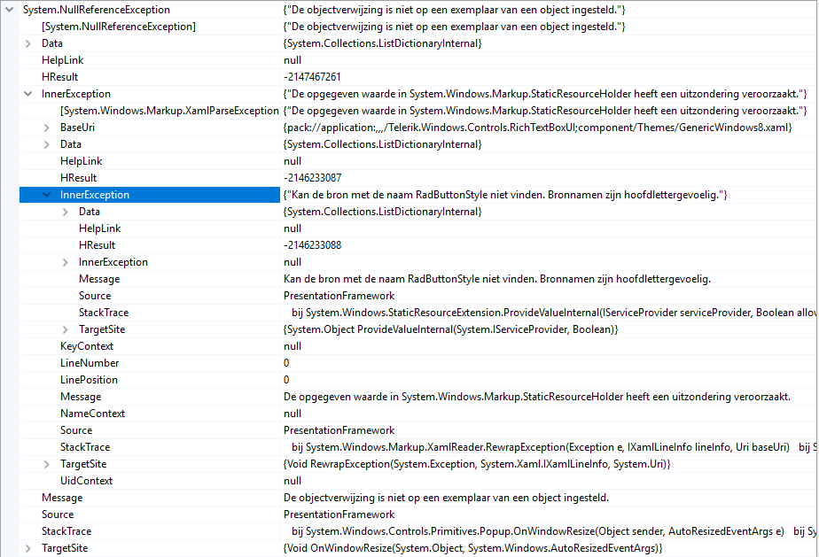The width and height of the screenshot is (819, 557).
Task: Select the BaseUri row label
Action: [77, 128]
